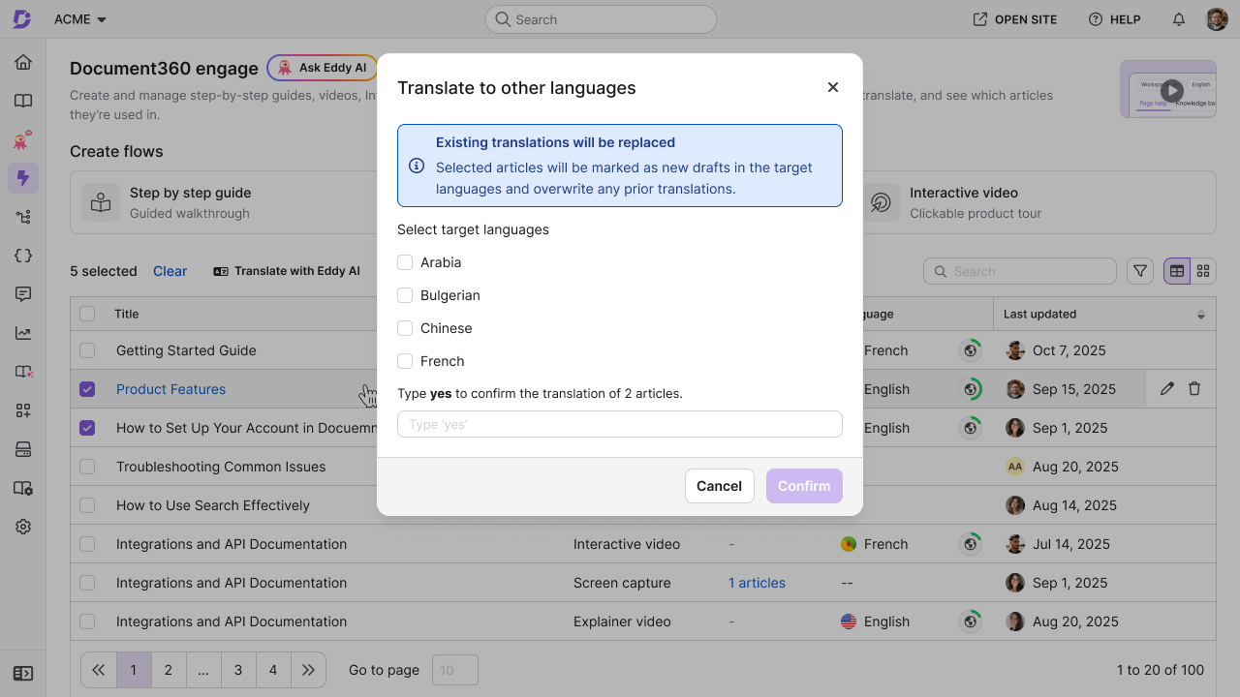This screenshot has height=697, width=1240.
Task: Select the Getting Started Guide row checkbox
Action: [x=87, y=350]
